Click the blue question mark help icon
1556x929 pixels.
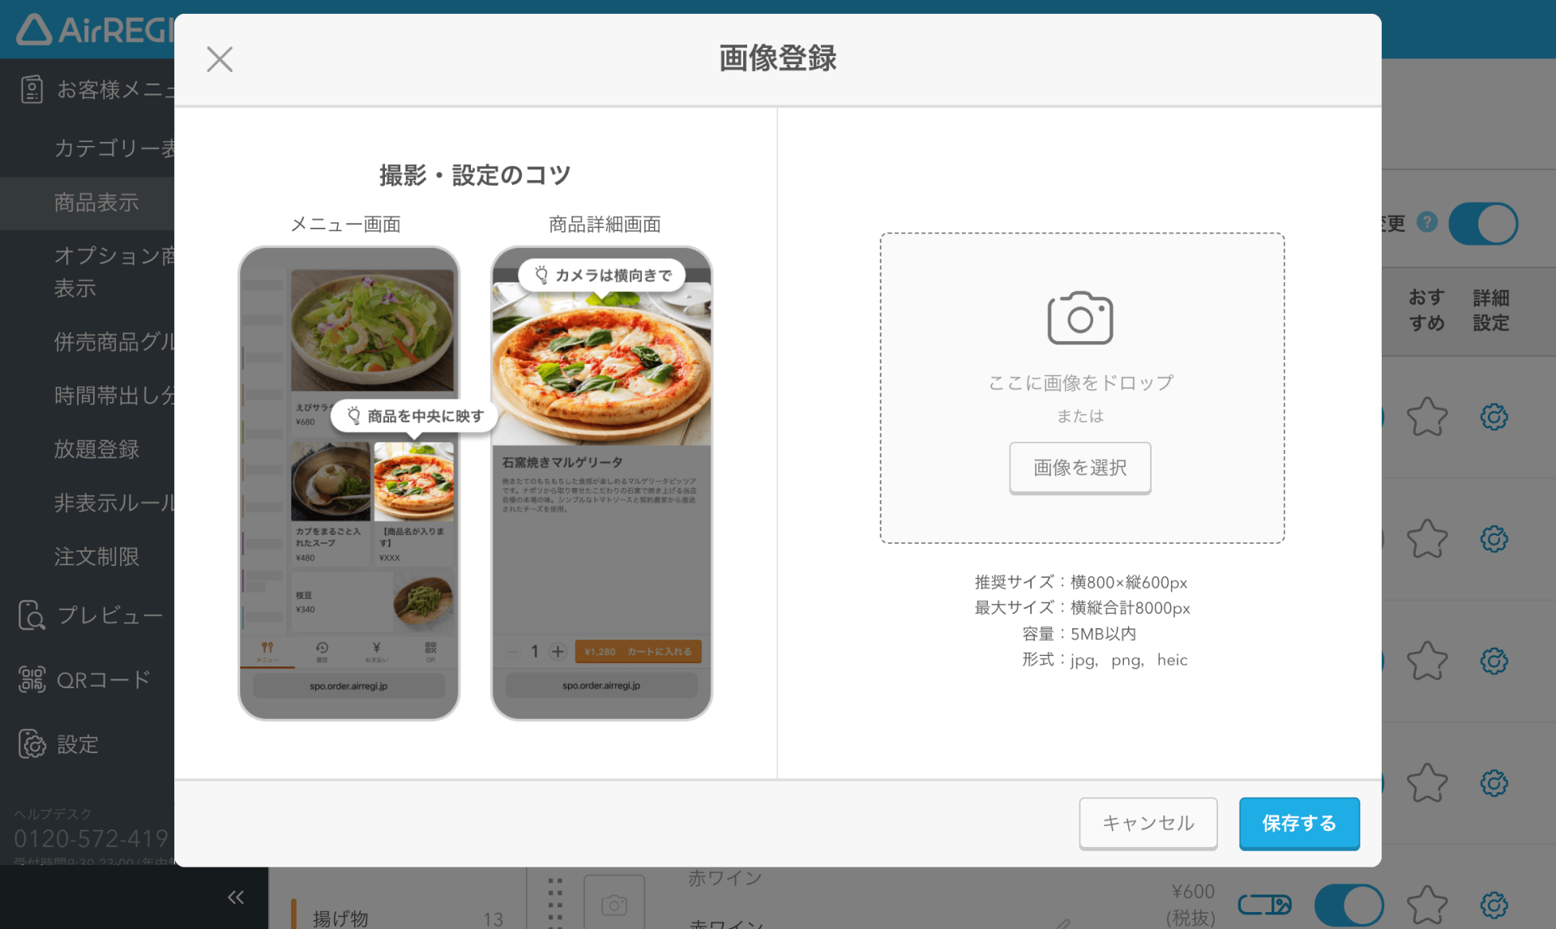pyautogui.click(x=1427, y=222)
